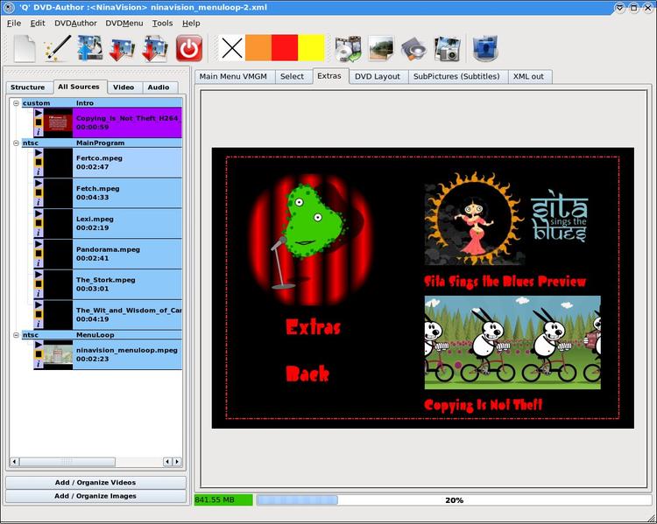Click the blue padlock bucket icon
The width and height of the screenshot is (657, 524).
[485, 48]
